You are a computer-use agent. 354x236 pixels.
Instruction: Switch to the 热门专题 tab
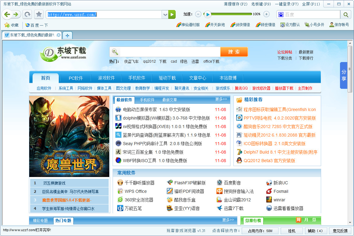pyautogui.click(x=63, y=220)
